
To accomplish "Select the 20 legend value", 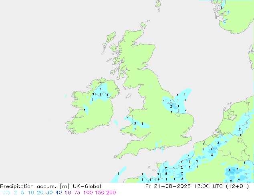I will (x=40, y=193).
